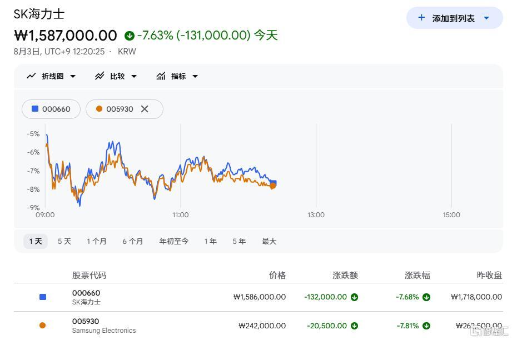Expand the 指标 dropdown arrow
The height and width of the screenshot is (340, 512).
coord(195,76)
